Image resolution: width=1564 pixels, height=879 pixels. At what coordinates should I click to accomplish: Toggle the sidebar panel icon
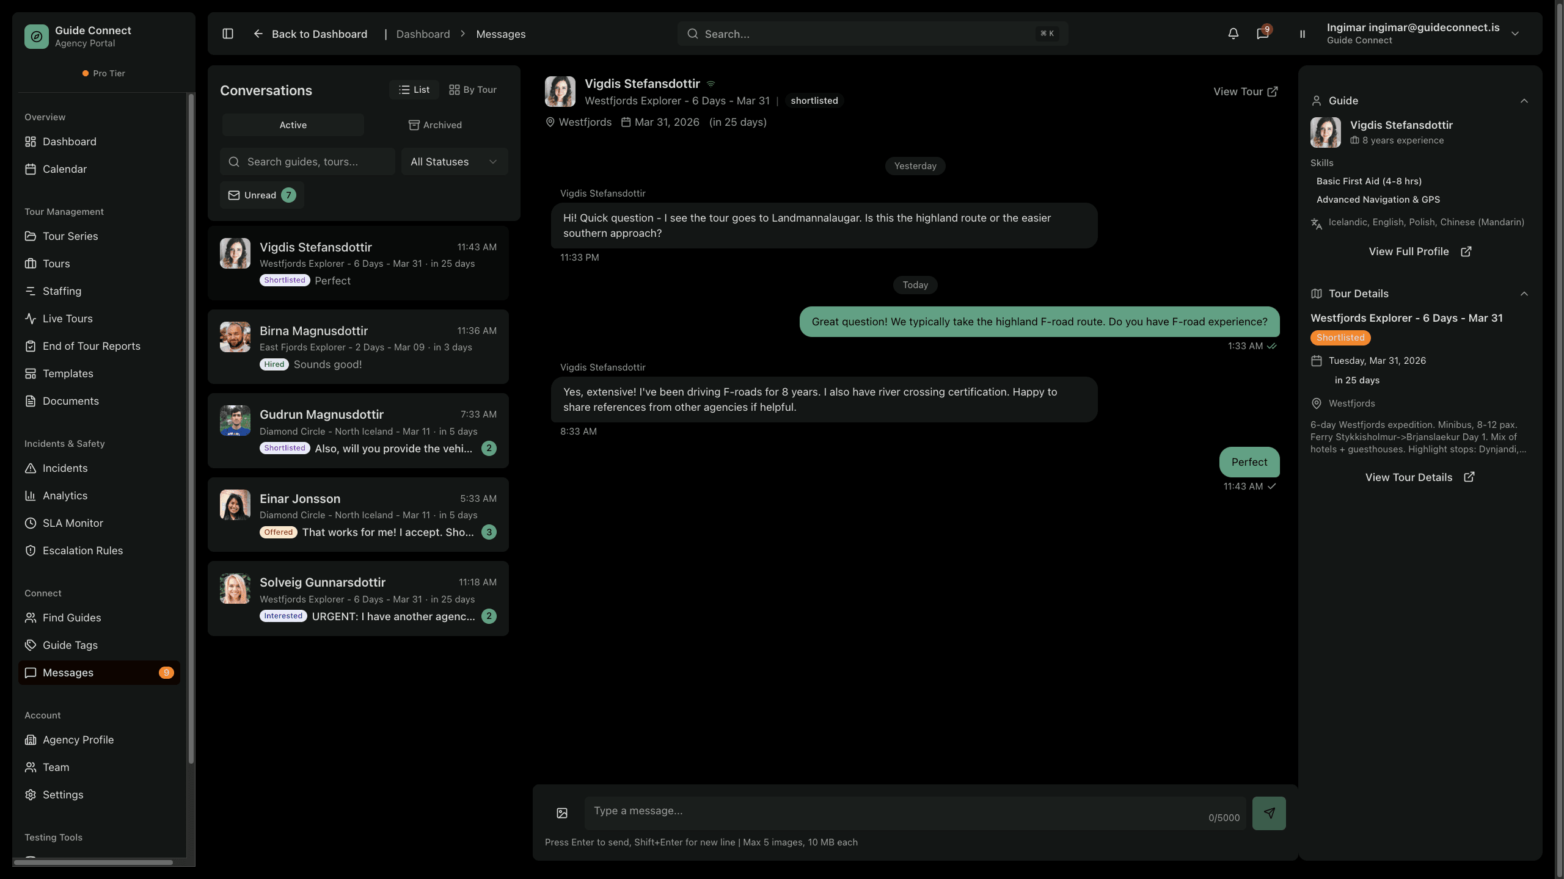click(x=227, y=34)
